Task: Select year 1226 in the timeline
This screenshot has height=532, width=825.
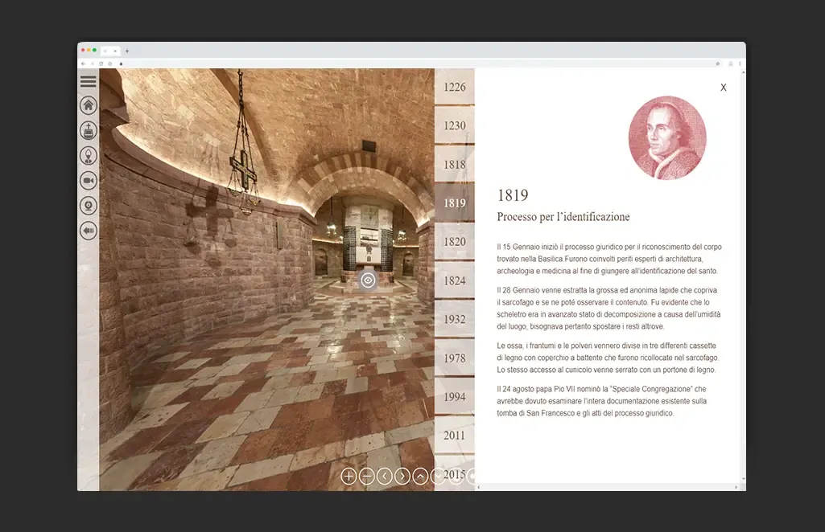Action: pos(455,87)
